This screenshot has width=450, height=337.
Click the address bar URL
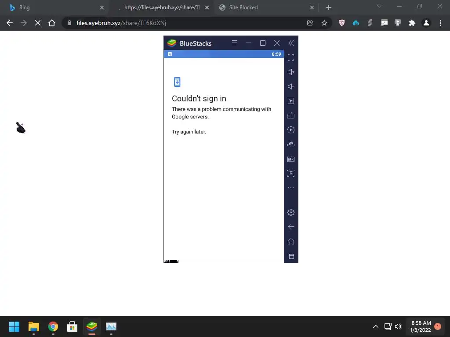[x=121, y=23]
